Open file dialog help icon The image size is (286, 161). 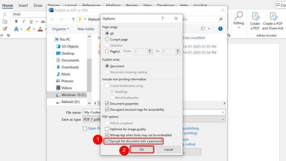tap(220, 29)
